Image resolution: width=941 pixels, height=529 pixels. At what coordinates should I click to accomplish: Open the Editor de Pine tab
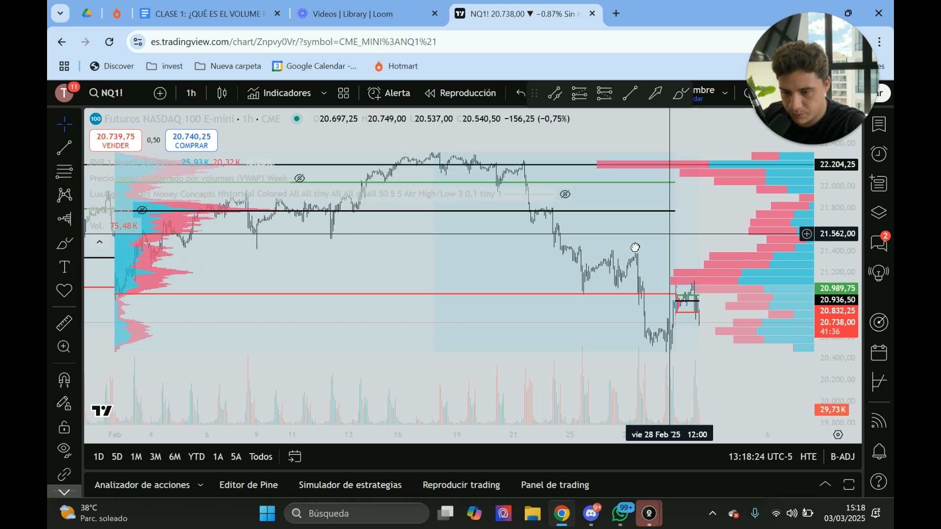pyautogui.click(x=248, y=485)
